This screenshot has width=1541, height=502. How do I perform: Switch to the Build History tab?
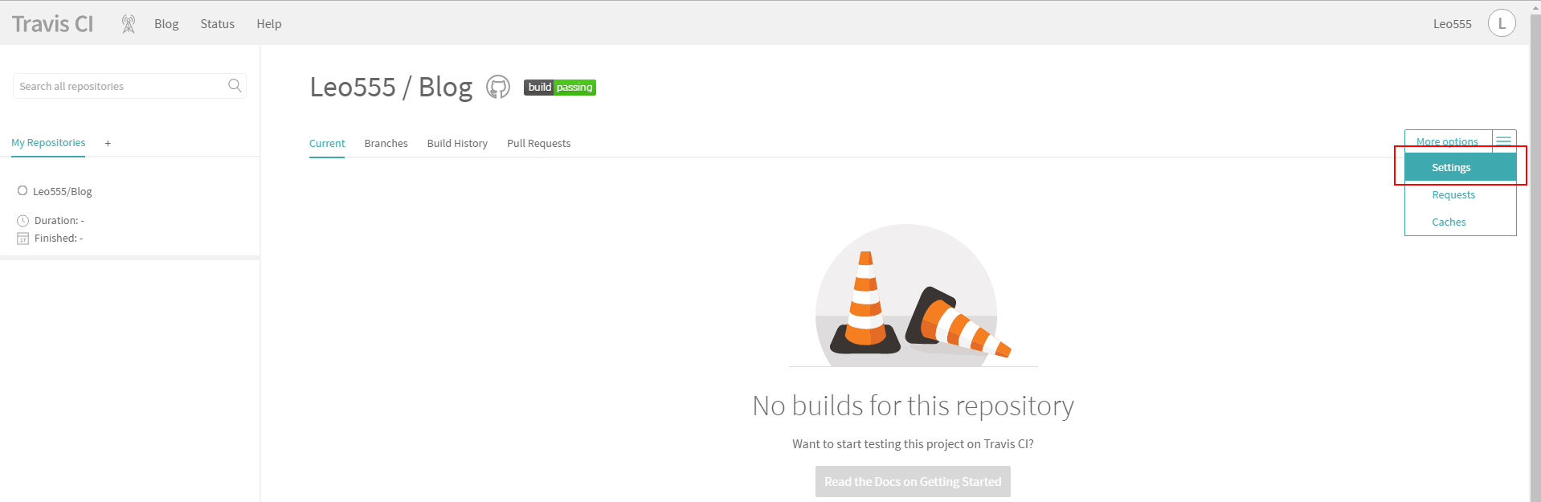click(x=457, y=144)
